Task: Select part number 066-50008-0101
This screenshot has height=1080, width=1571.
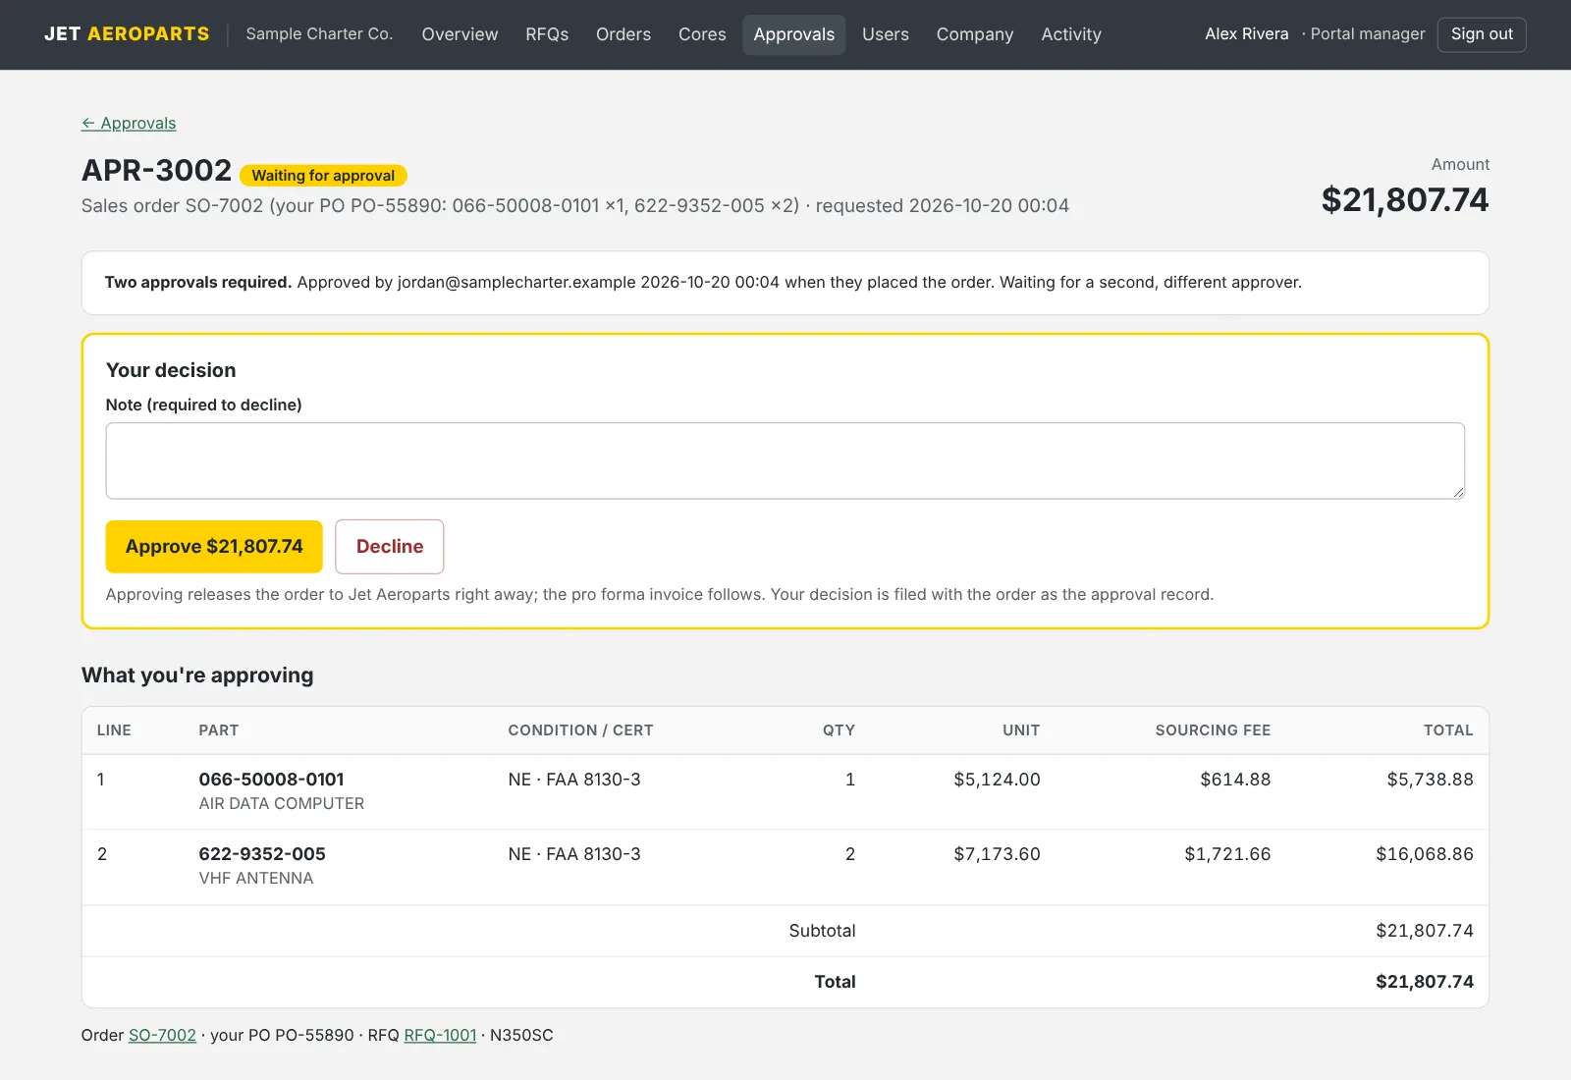Action: click(271, 780)
